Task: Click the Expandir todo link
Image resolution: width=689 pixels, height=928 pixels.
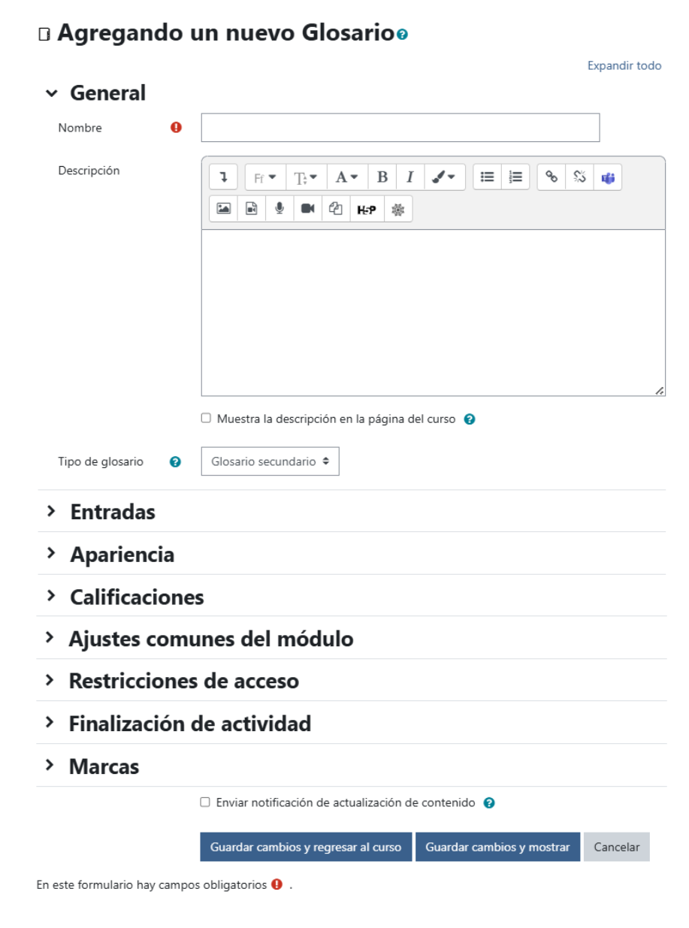Action: 624,66
